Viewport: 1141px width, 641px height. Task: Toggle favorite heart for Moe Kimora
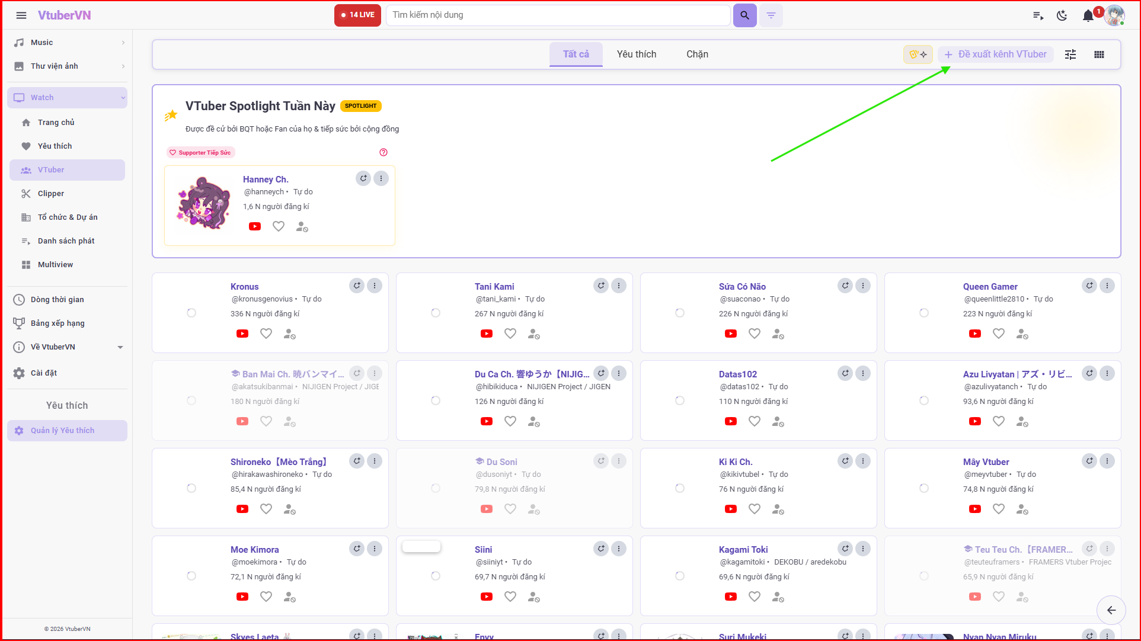coord(266,597)
